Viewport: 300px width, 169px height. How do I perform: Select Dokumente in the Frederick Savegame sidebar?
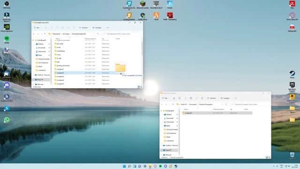(170, 122)
